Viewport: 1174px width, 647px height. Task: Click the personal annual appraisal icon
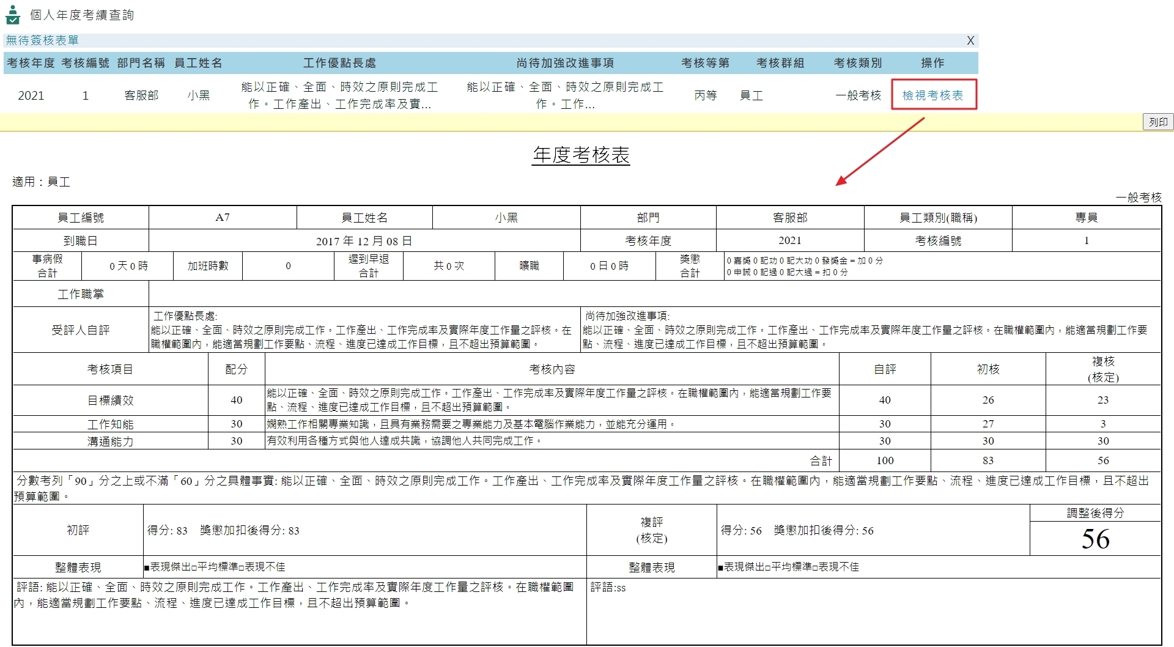click(x=15, y=15)
